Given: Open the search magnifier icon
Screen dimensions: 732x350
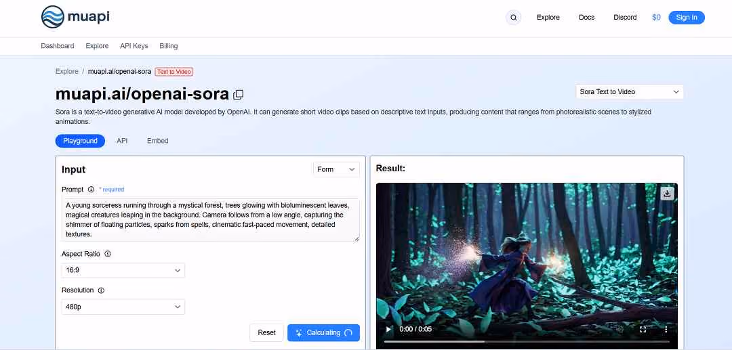Looking at the screenshot, I should (x=514, y=18).
